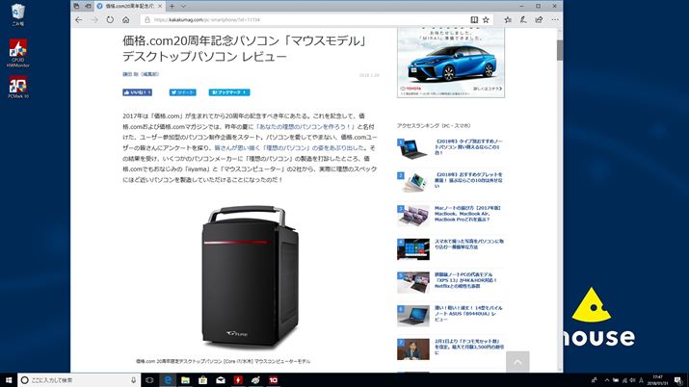
Task: Add page to favorites with star icon
Action: tap(487, 19)
